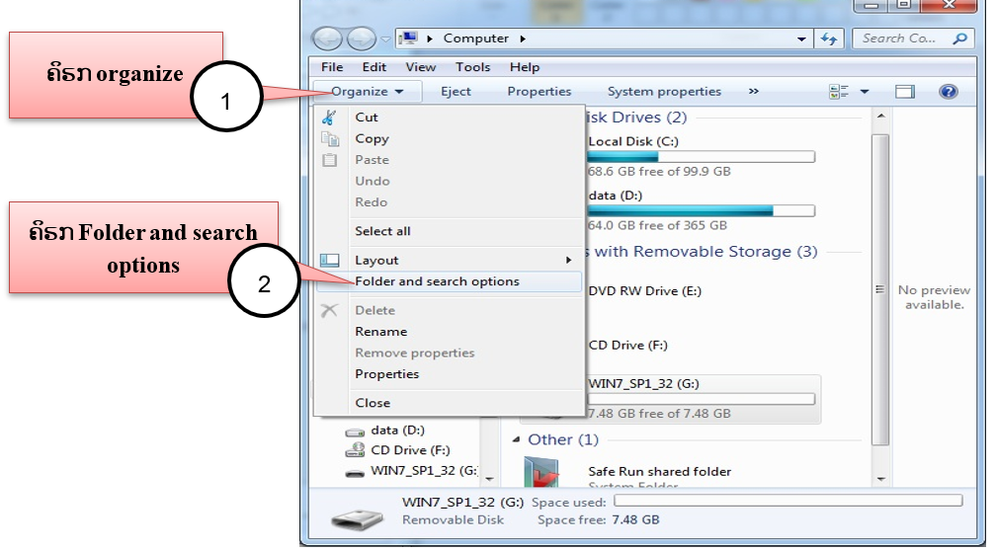Viewport: 996px width, 552px height.
Task: Click the Back navigation arrow
Action: tap(328, 39)
